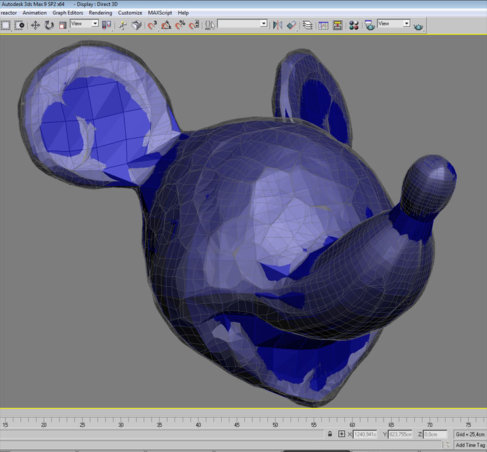
Task: Click the Quick Render teapot icon
Action: [419, 26]
